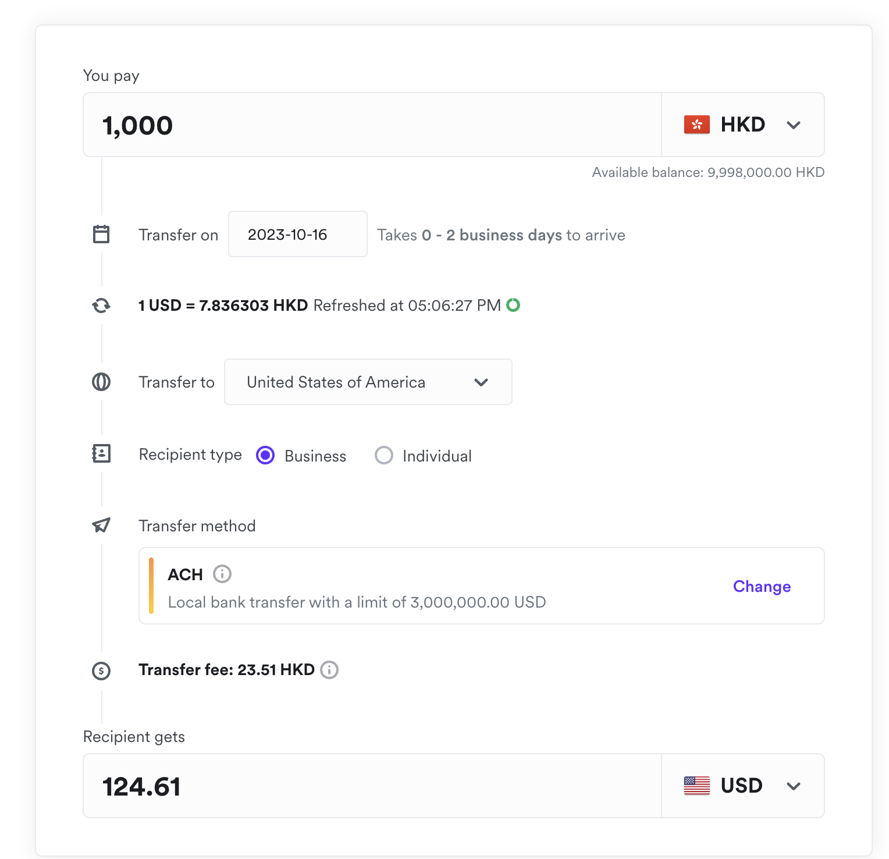
Task: Click Change to switch transfer method
Action: click(762, 586)
